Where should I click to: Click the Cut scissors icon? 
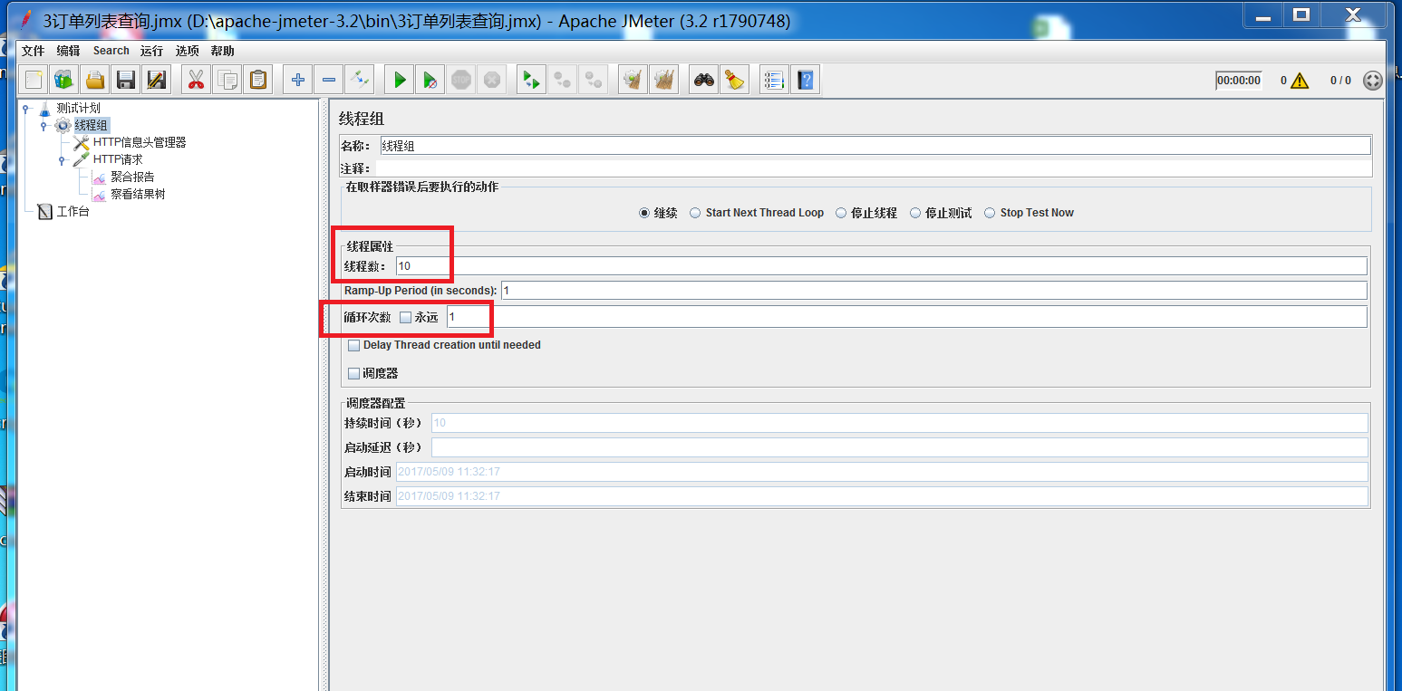195,80
